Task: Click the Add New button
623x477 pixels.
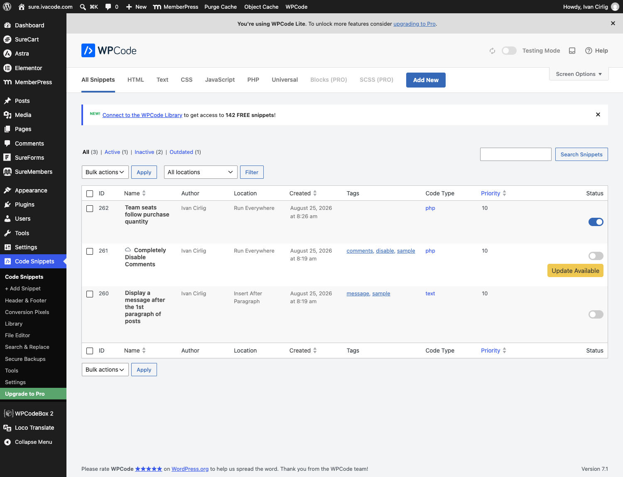Action: 426,80
